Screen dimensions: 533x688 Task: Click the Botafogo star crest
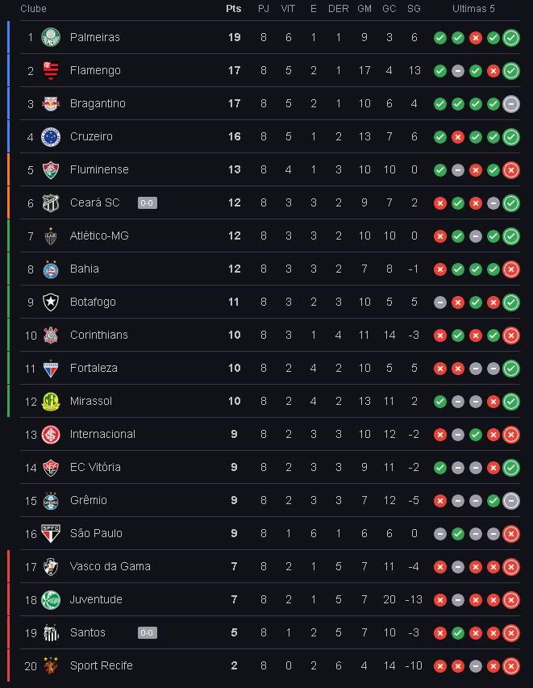click(51, 302)
